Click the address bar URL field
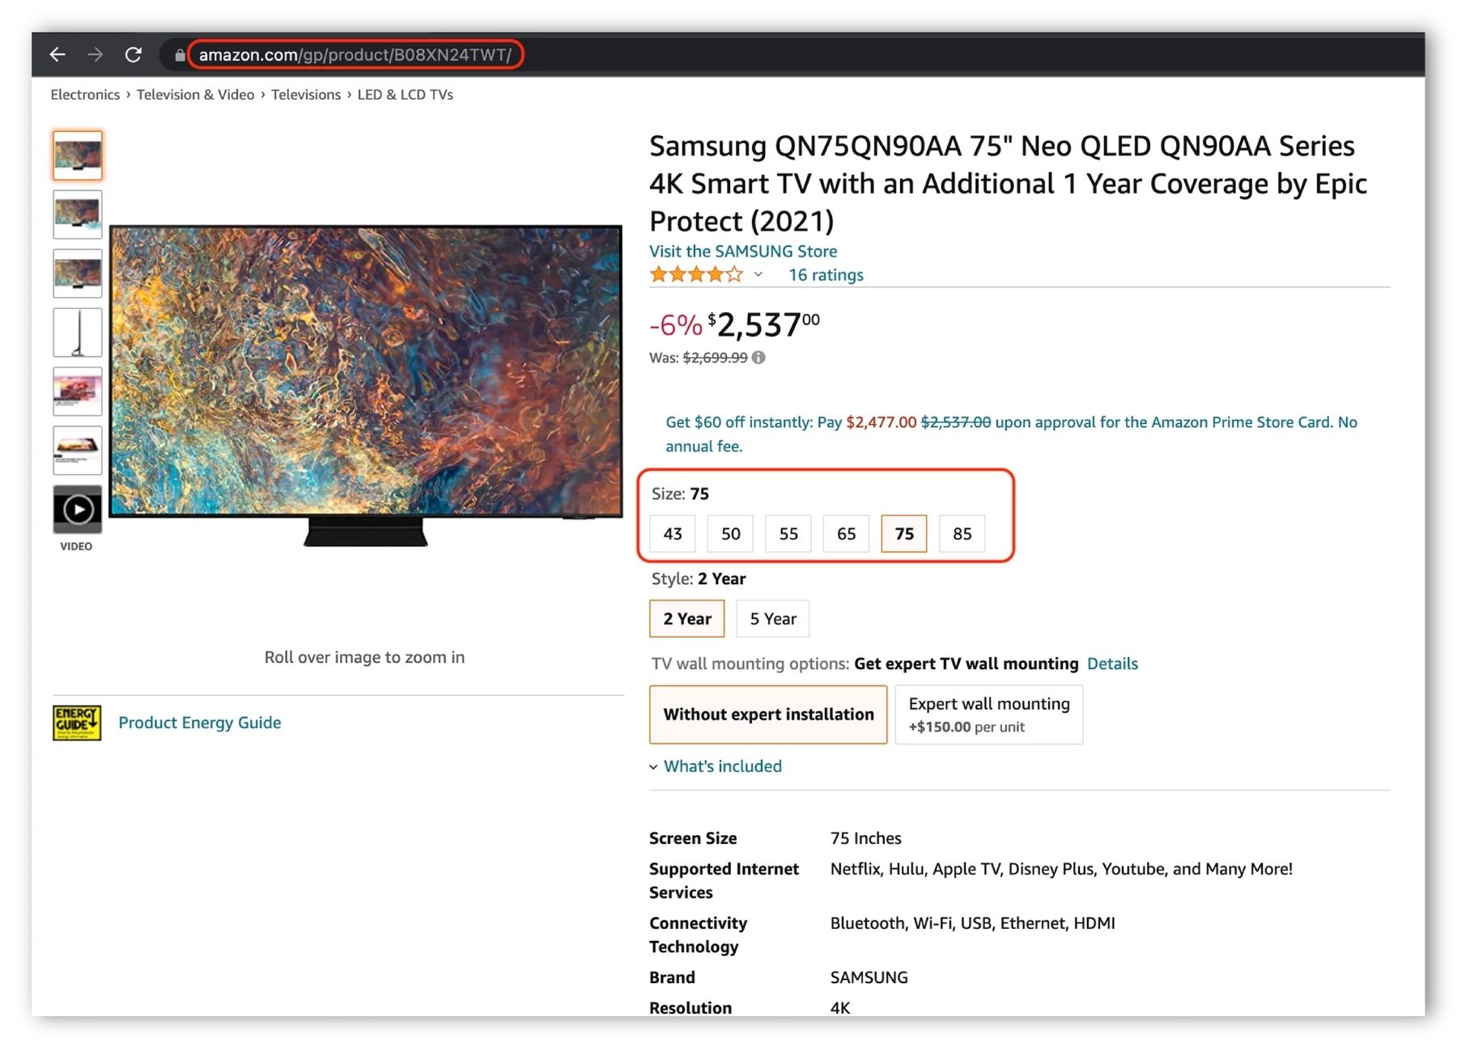 (355, 55)
